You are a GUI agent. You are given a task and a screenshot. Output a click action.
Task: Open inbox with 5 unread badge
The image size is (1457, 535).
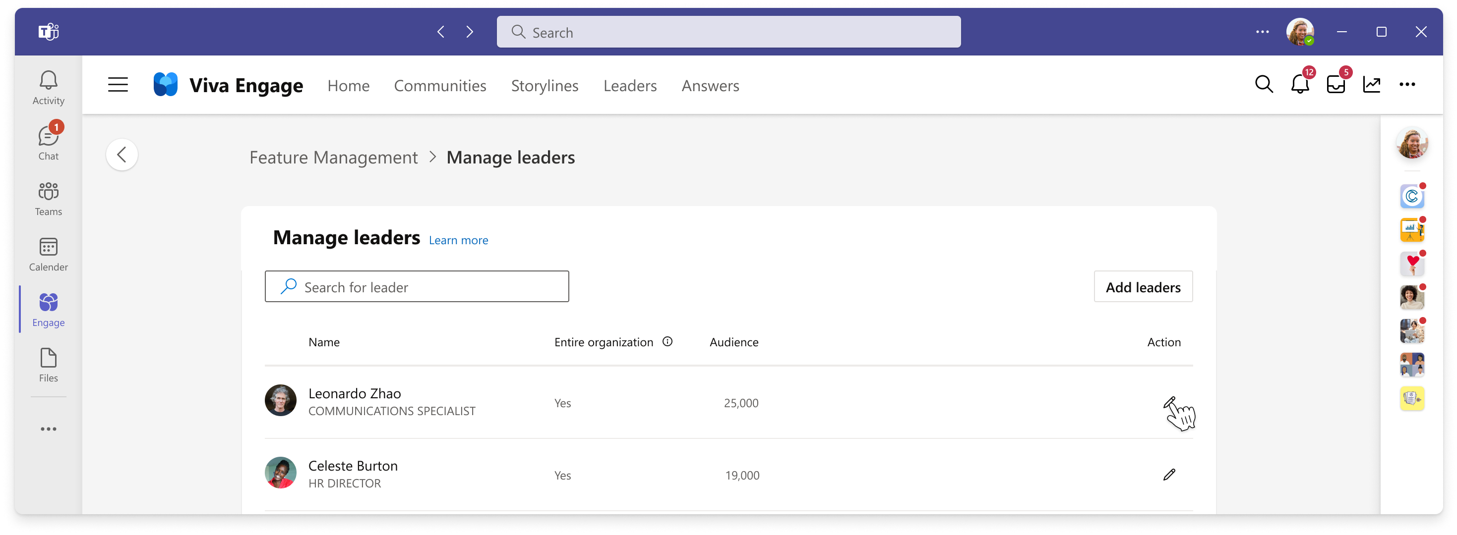click(1336, 84)
